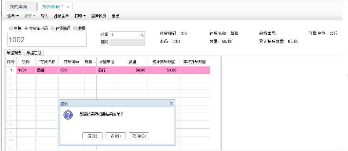The height and width of the screenshot is (151, 348).
Task: Close the 拣货装箱 tab with X
Action: point(68,7)
